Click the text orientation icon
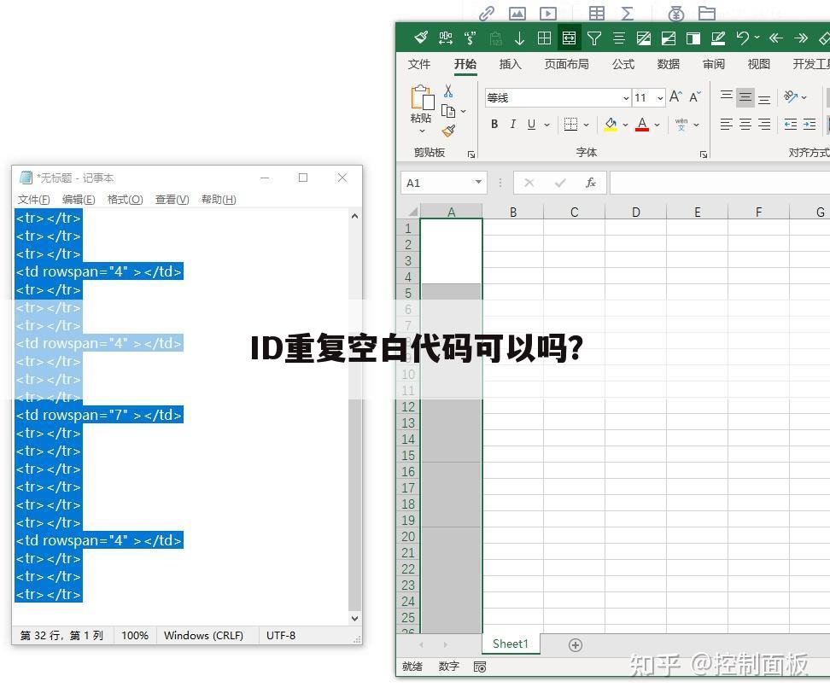The height and width of the screenshot is (699, 830). 791,96
